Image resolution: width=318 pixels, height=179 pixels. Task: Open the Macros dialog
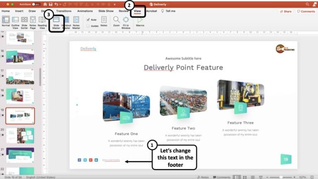[x=140, y=21]
